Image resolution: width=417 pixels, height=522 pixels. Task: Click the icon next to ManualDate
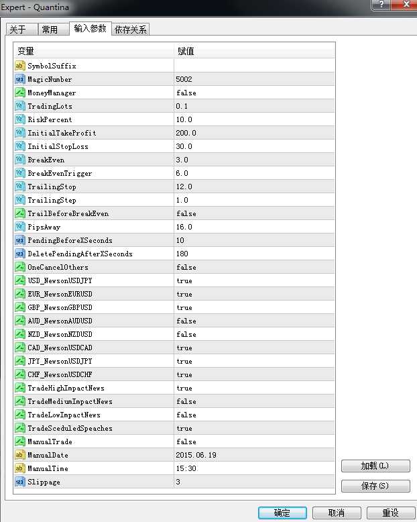point(19,455)
